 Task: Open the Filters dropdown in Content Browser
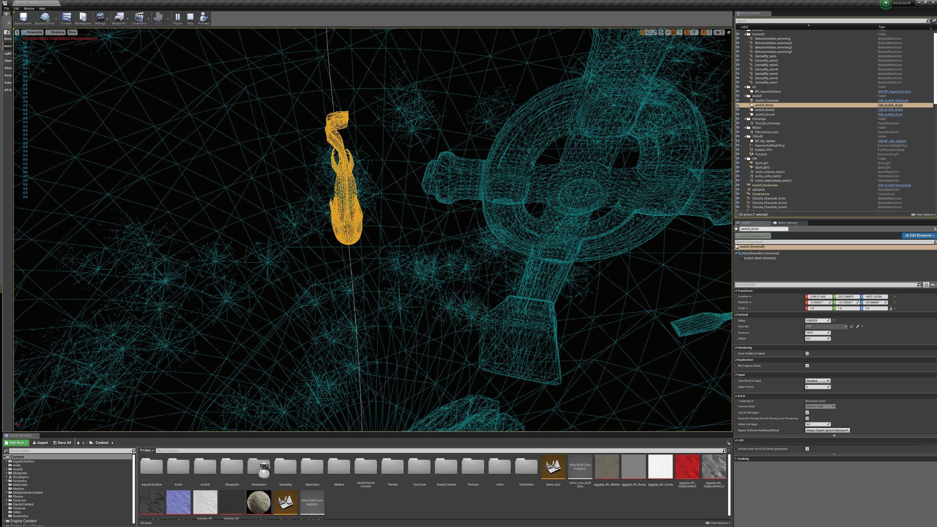pyautogui.click(x=147, y=451)
